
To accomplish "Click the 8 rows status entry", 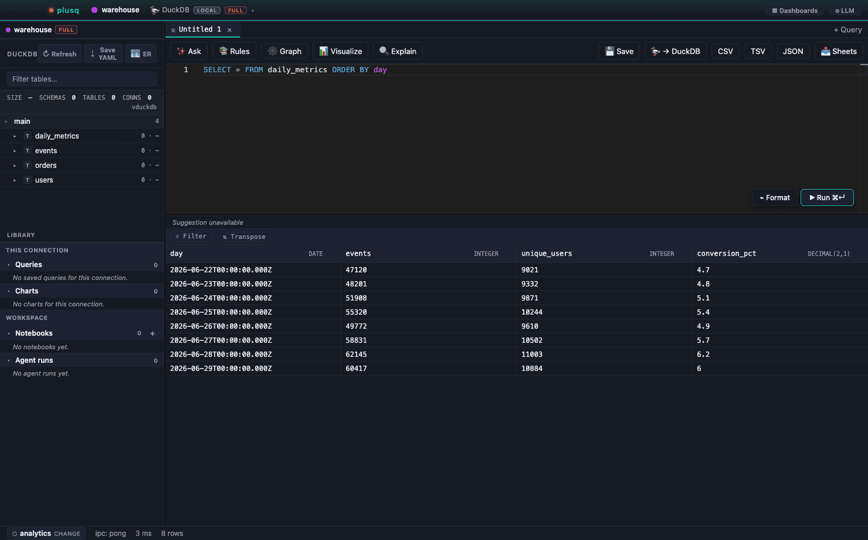I will click(172, 534).
